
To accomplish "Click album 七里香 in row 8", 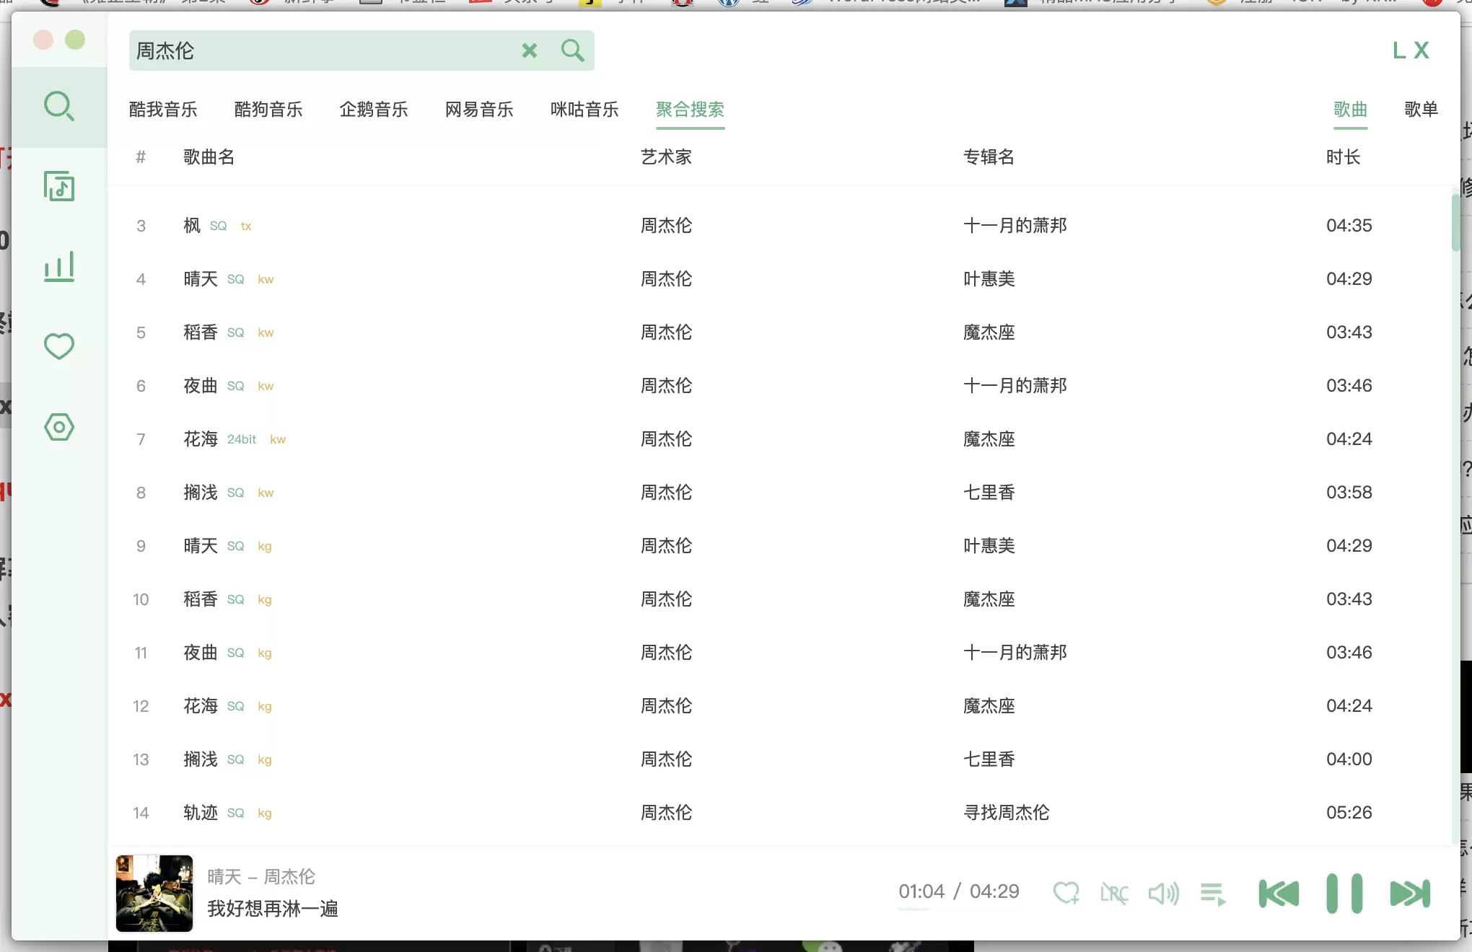I will pos(989,493).
